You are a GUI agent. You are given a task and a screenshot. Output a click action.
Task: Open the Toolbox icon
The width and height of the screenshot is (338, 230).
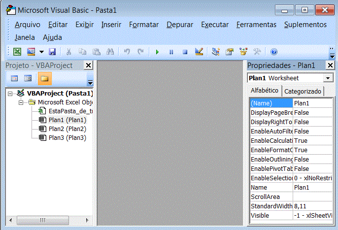[257, 52]
